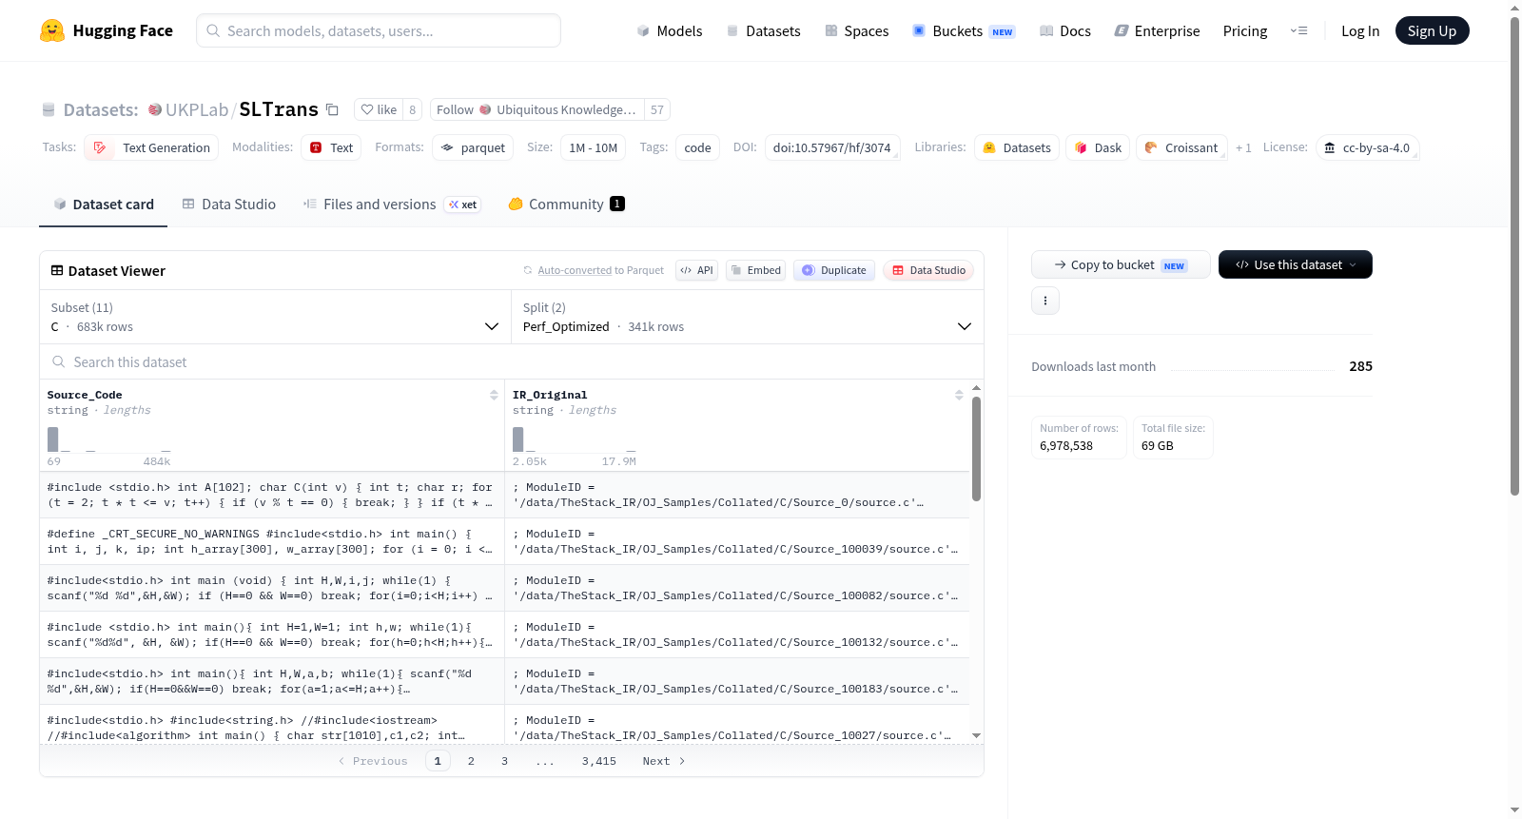Click the UKPLab organization avatar icon
Screen dimensions: 1522x819
(155, 109)
